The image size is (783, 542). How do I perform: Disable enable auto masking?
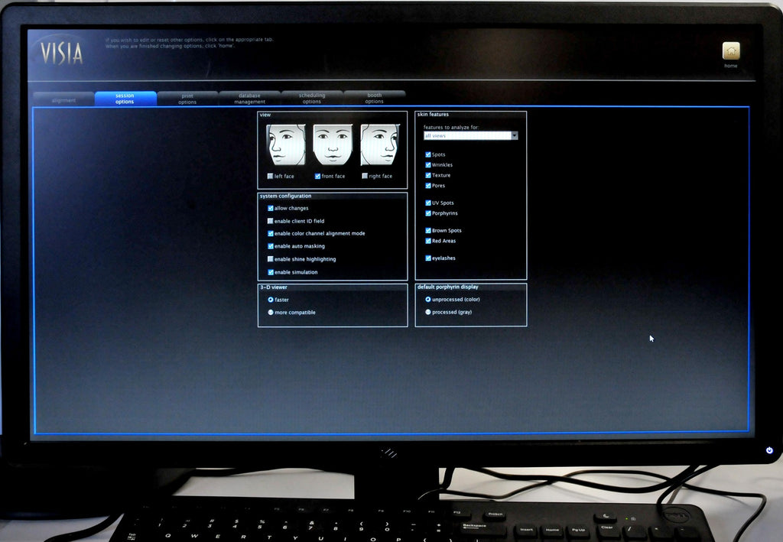tap(270, 246)
